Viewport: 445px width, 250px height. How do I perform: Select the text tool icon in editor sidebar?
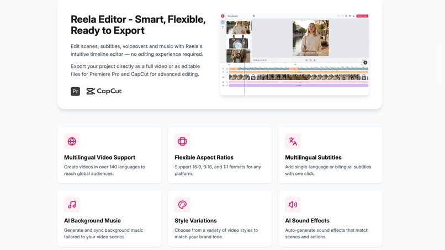coord(223,27)
